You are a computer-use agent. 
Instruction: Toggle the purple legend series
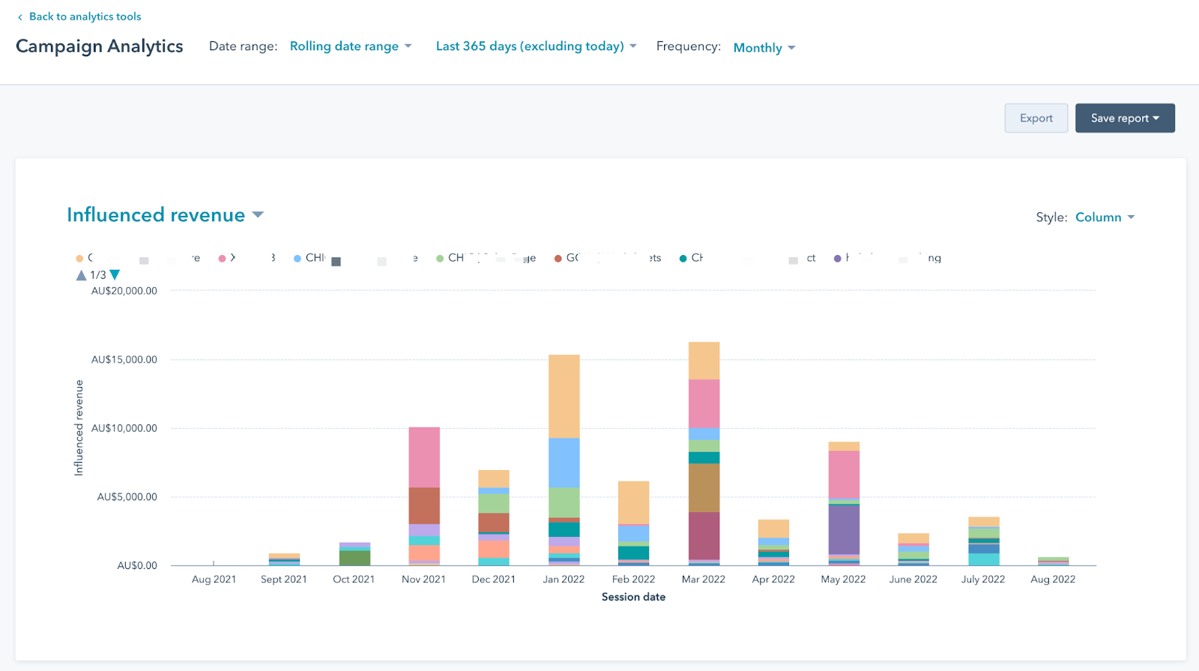(838, 259)
